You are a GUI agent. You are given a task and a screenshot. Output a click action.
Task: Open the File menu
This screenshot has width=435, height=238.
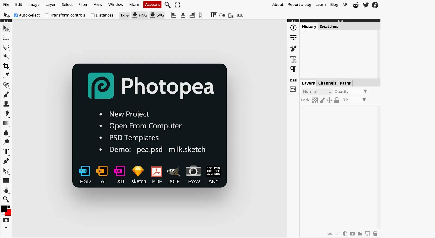click(x=6, y=5)
